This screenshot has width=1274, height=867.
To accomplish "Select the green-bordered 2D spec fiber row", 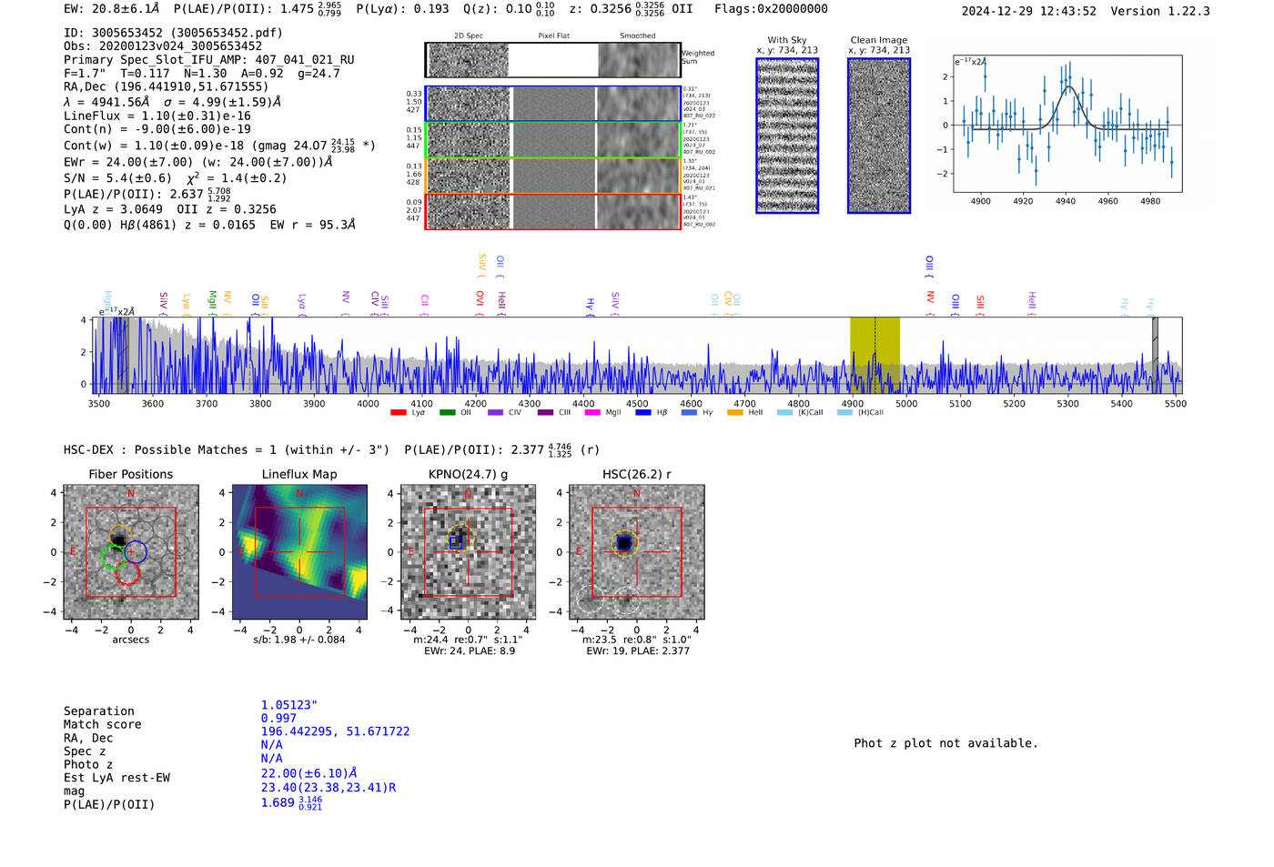I will coord(552,140).
